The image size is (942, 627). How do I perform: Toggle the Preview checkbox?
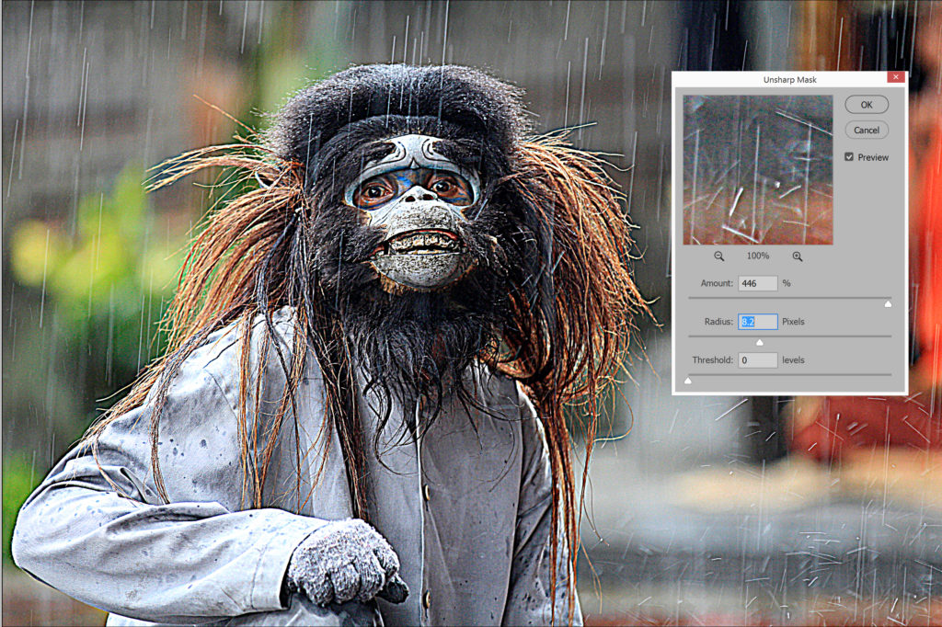[x=849, y=157]
